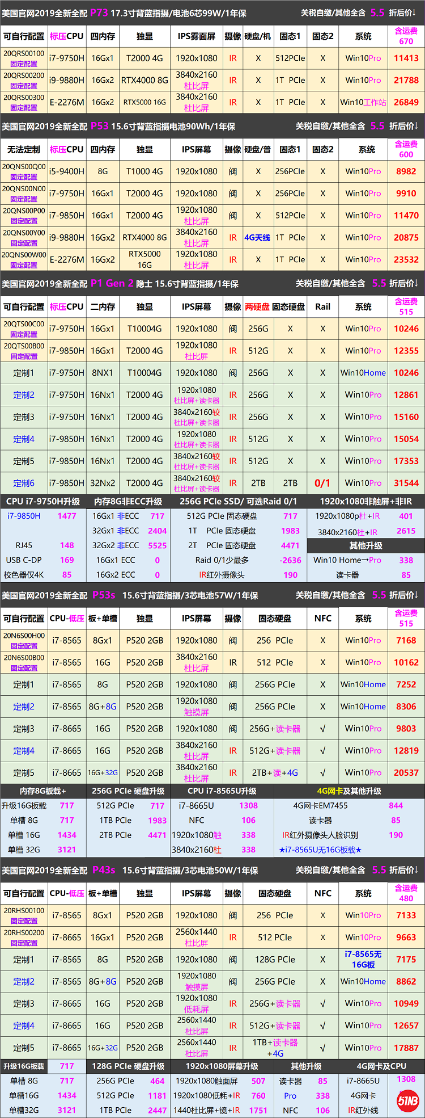Select model number 20RHS00200
The image size is (425, 1118).
tap(24, 932)
